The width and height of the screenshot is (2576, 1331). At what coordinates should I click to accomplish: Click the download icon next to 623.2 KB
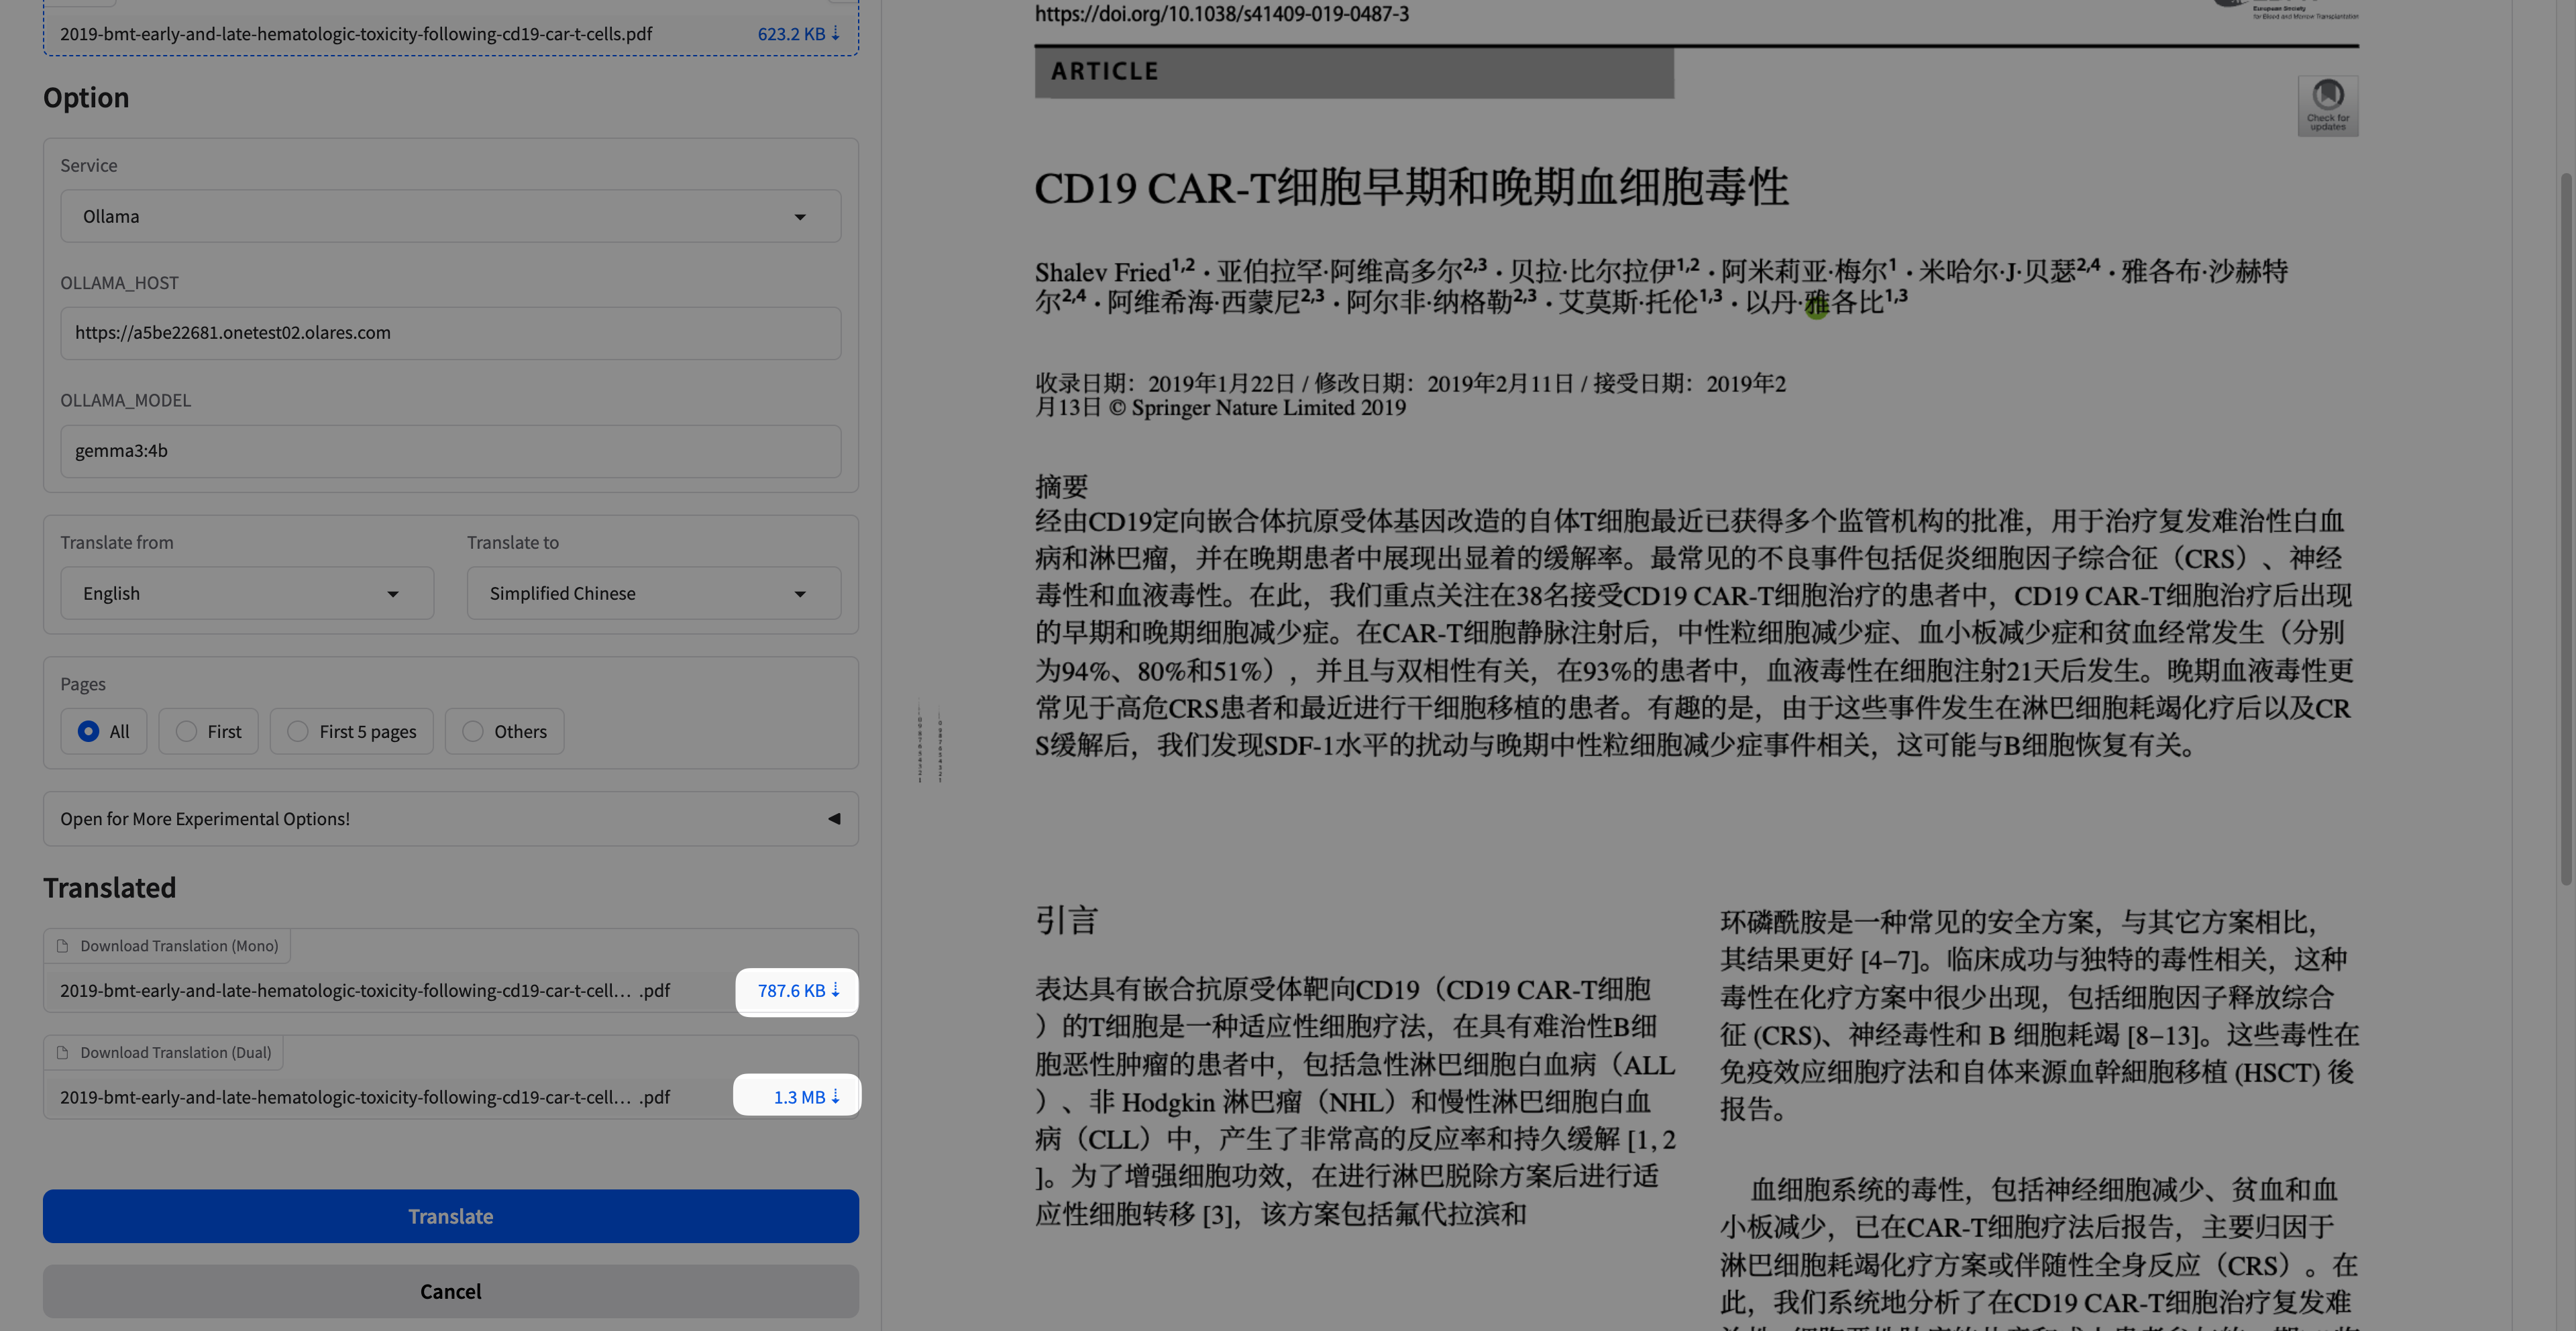(x=837, y=33)
